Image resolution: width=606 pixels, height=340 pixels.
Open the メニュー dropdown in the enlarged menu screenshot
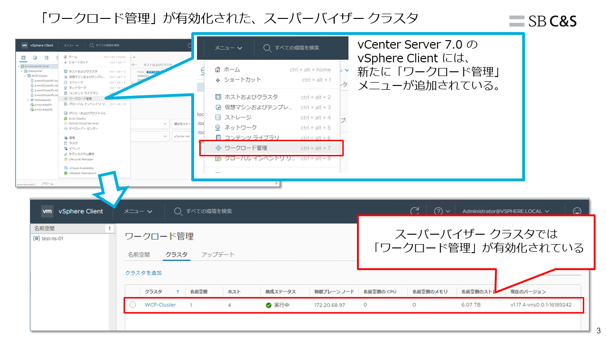coord(228,48)
